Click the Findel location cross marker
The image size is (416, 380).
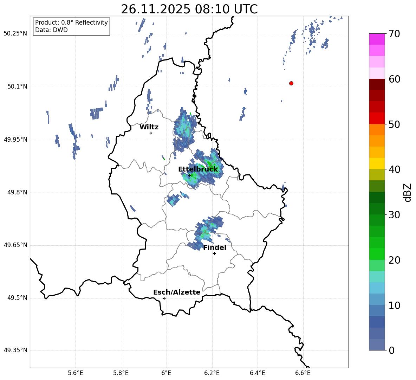(x=214, y=254)
